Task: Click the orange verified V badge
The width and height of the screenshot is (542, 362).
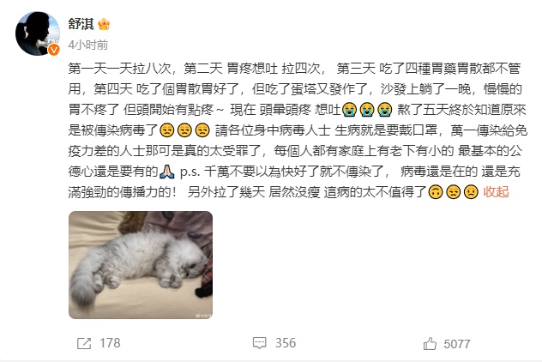Action: [x=53, y=50]
